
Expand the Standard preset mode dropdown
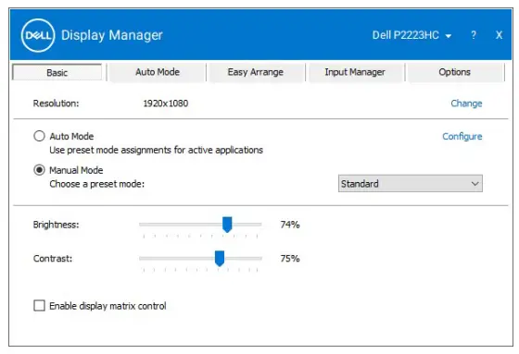point(410,183)
